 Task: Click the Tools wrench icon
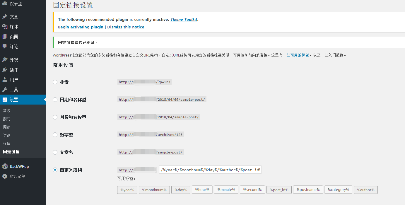[x=5, y=90]
